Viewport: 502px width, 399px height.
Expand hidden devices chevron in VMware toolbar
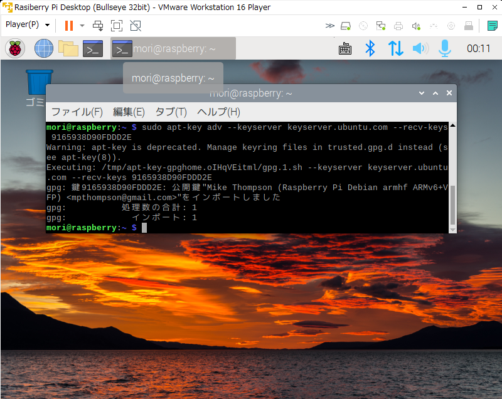tap(330, 26)
